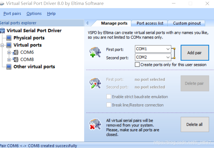Image resolution: width=214 pixels, height=148 pixels.
Task: Click the 'no port selected' text for Second port
Action: click(150, 87)
